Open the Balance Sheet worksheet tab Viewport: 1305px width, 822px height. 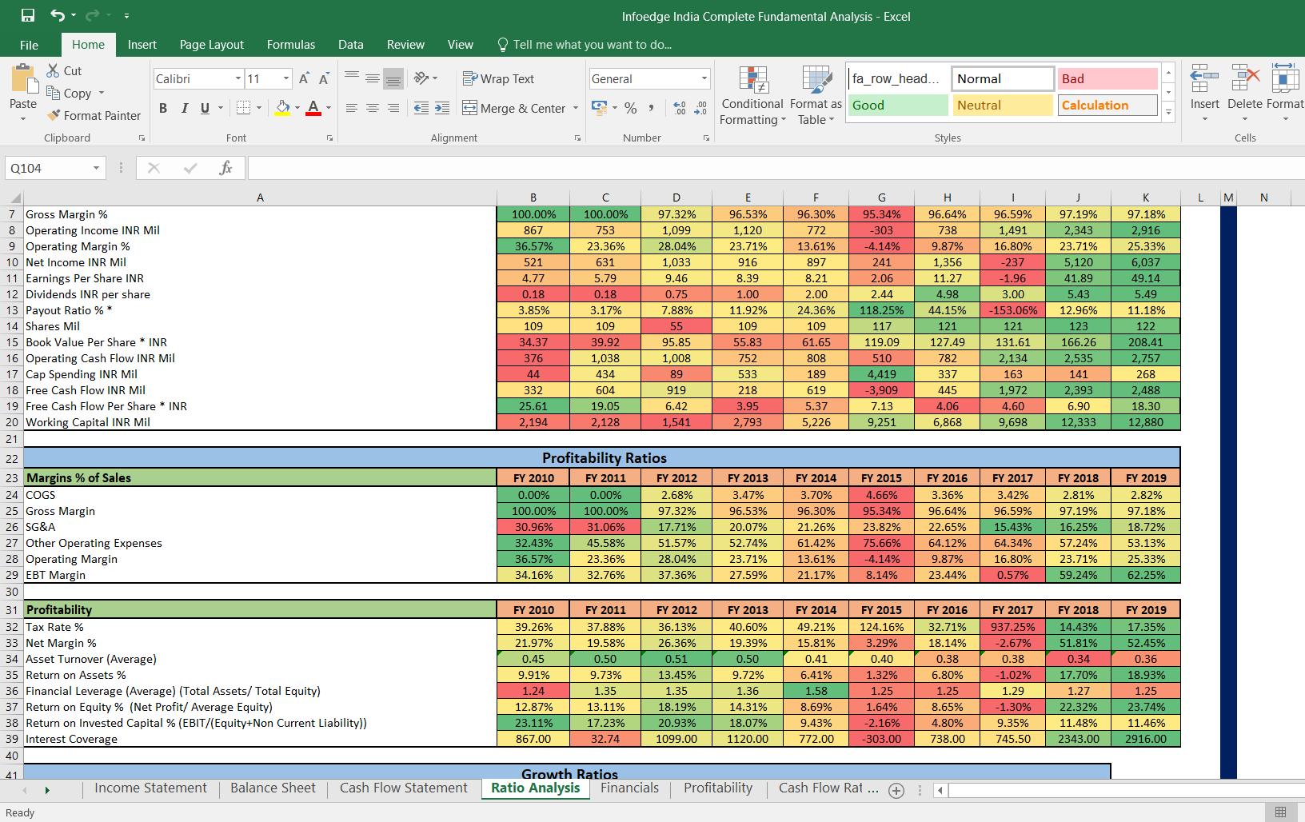[273, 788]
